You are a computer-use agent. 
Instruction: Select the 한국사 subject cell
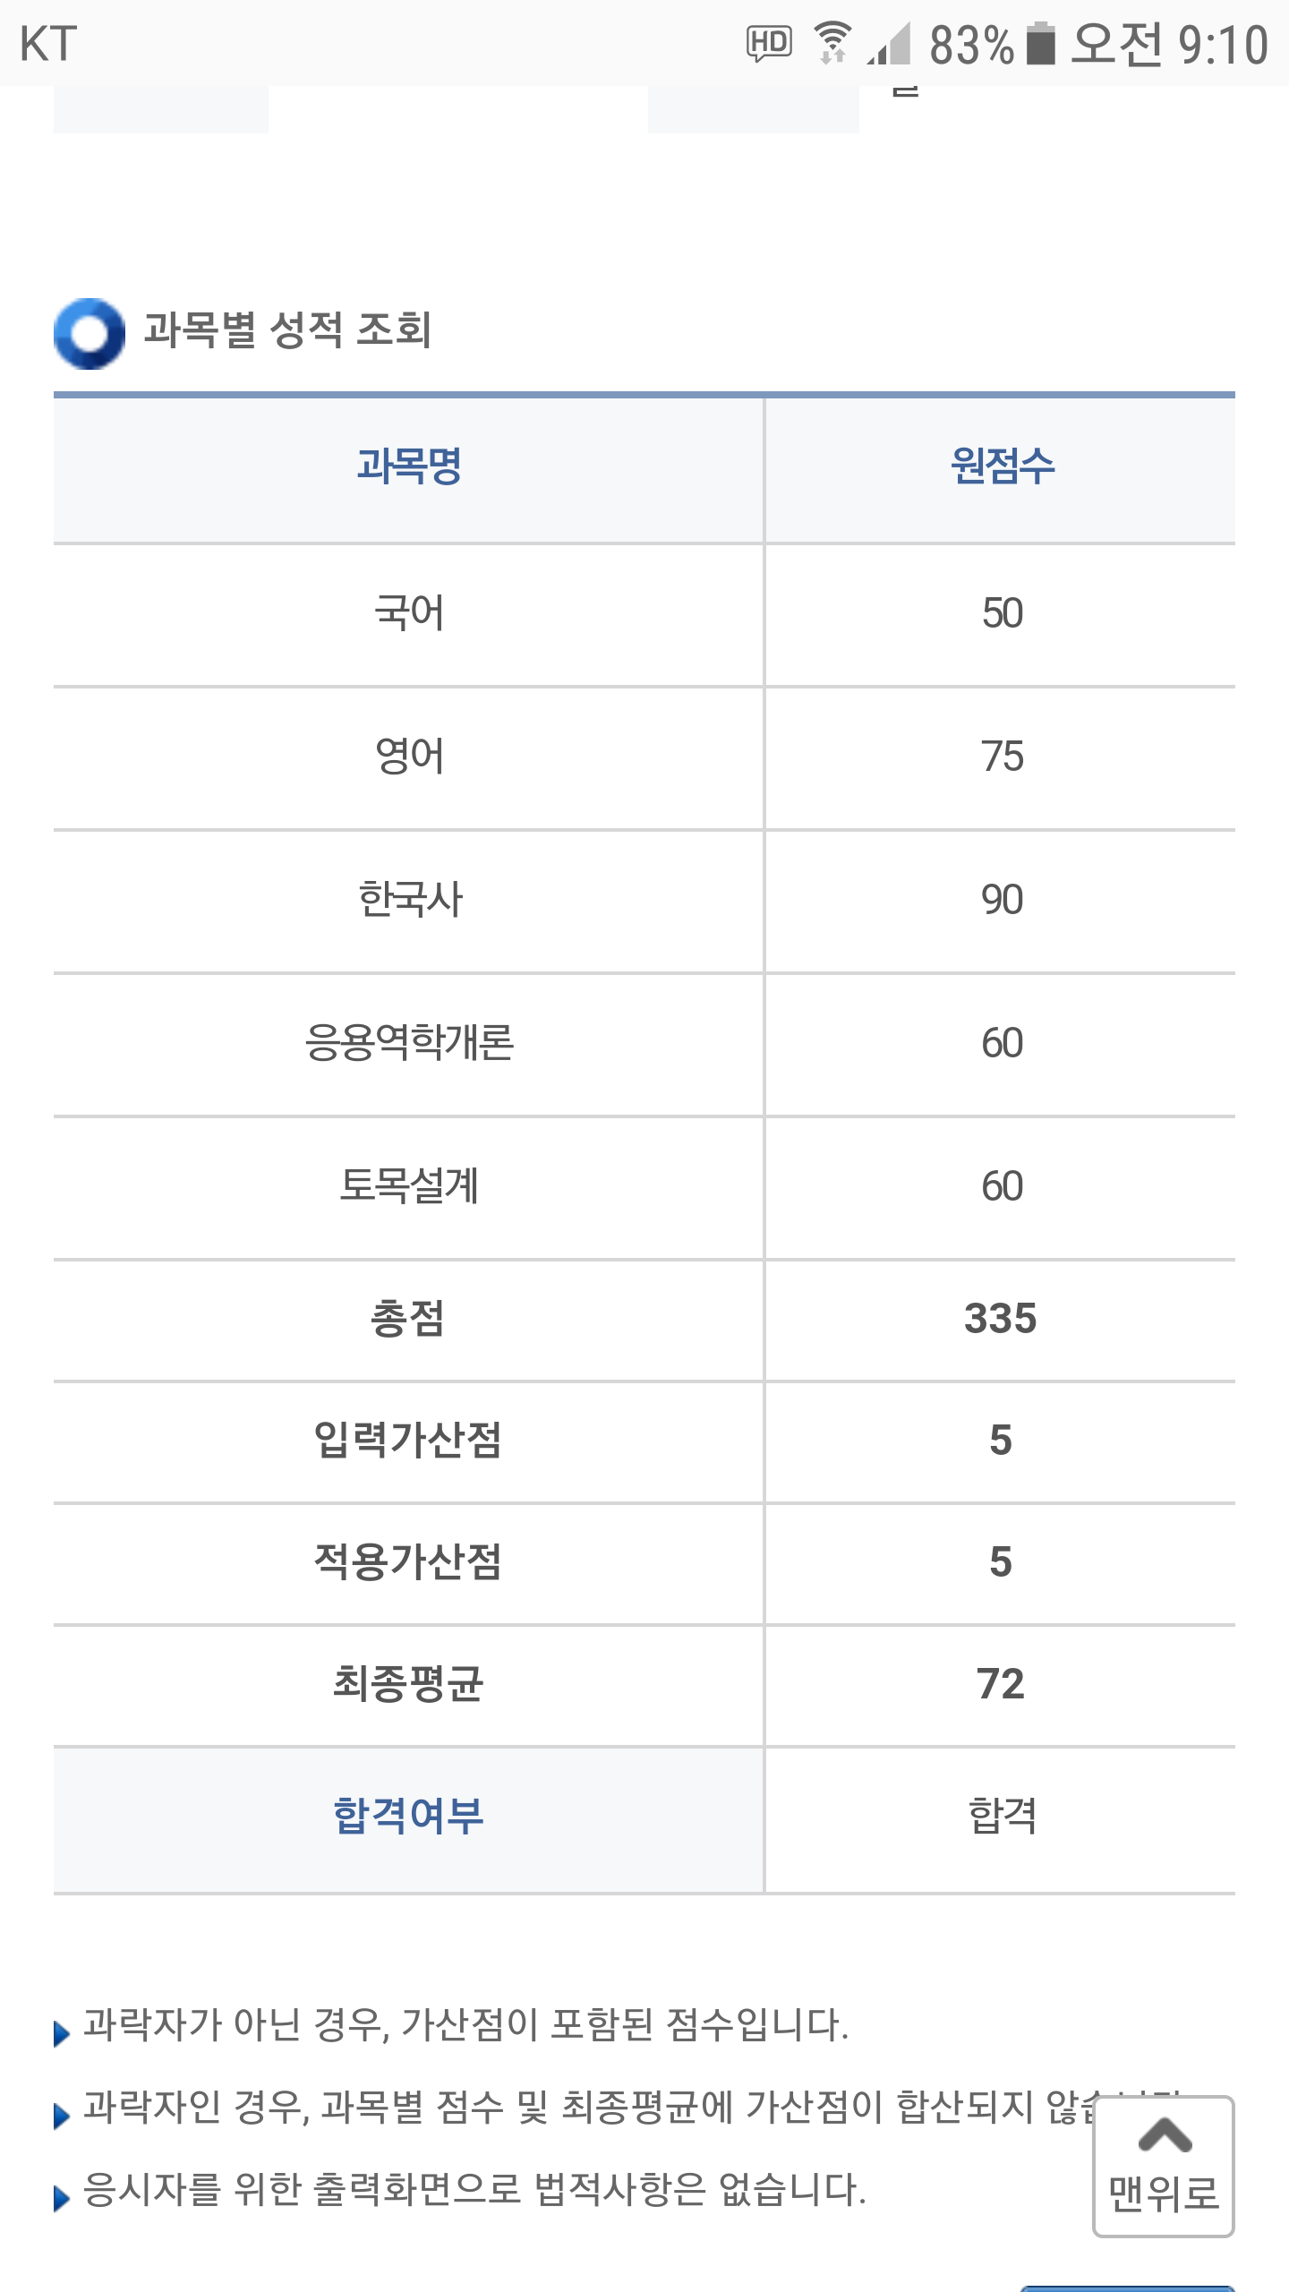point(409,900)
